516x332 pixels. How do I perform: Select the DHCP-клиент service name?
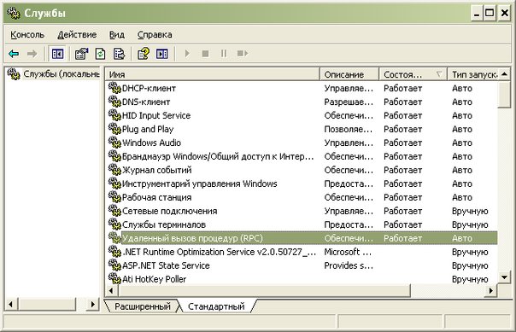click(x=149, y=88)
